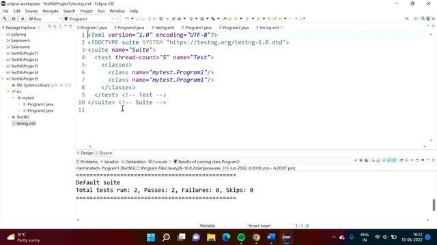Switch to the Design editor tab
Image resolution: width=437 pixels, height=245 pixels.
(85, 152)
